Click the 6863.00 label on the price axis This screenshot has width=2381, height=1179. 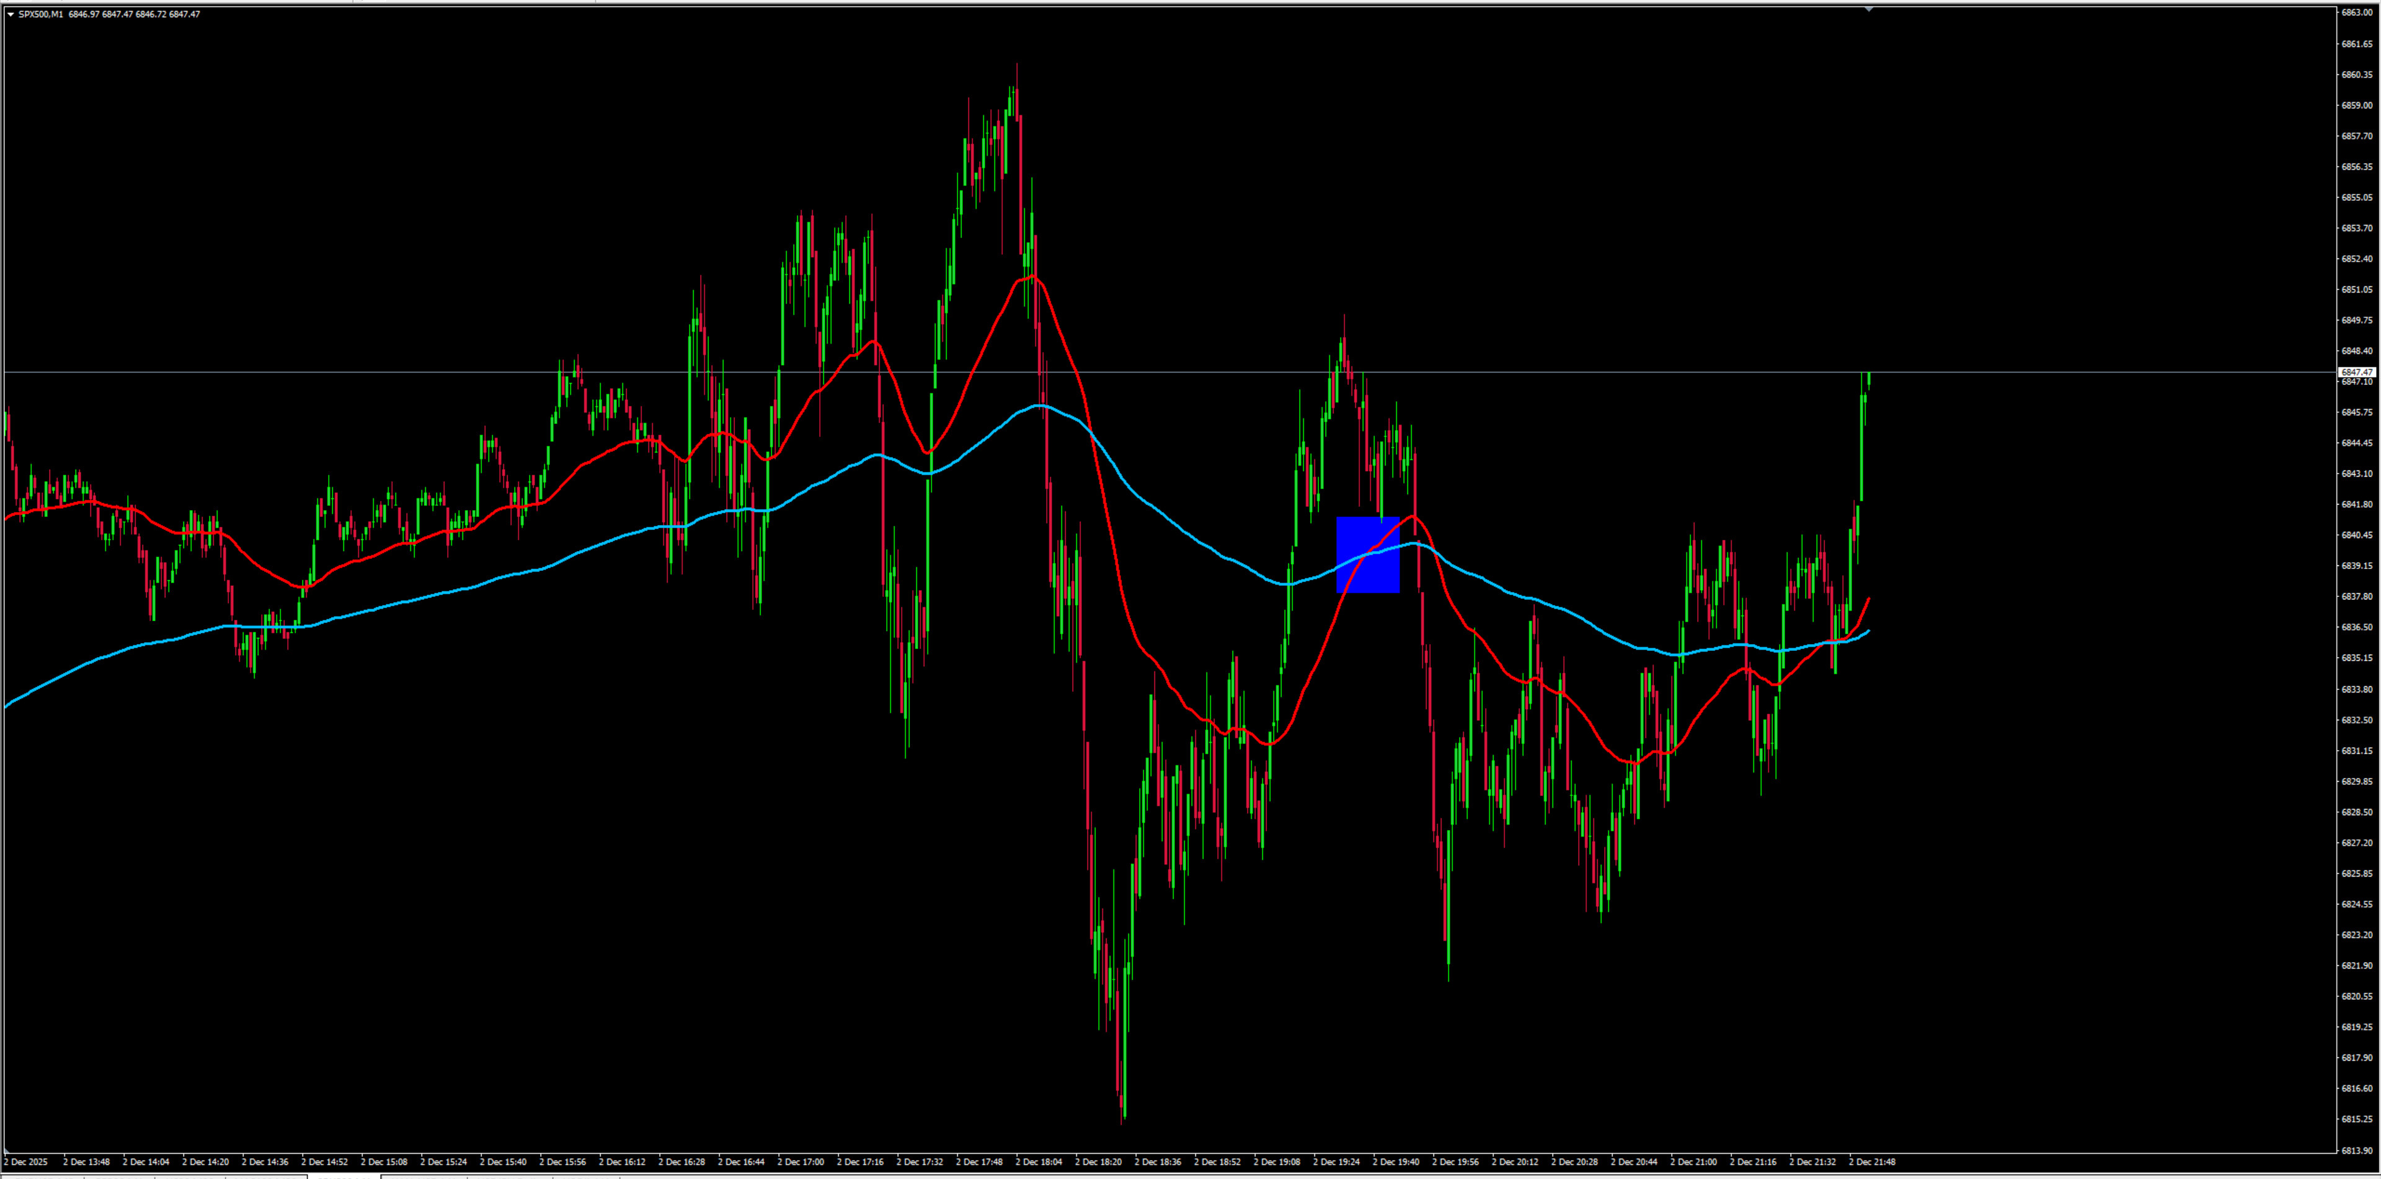pyautogui.click(x=2356, y=13)
